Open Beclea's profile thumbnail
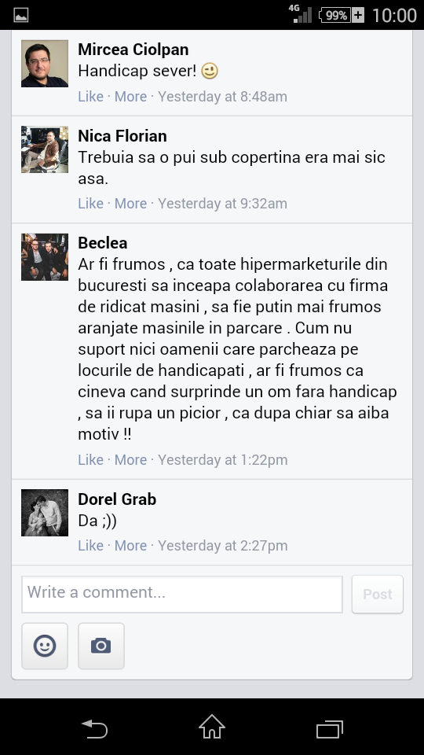 click(45, 257)
